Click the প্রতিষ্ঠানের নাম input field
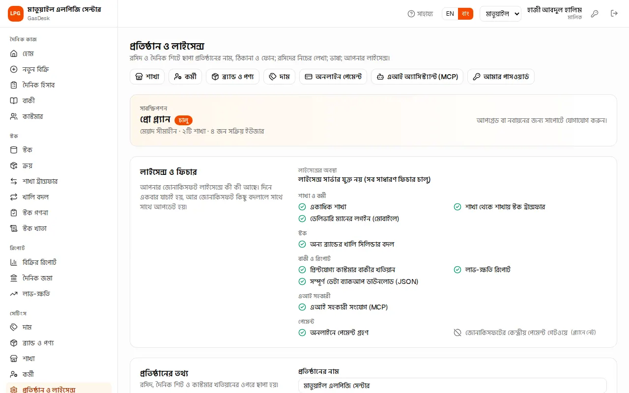This screenshot has height=393, width=629. [453, 386]
